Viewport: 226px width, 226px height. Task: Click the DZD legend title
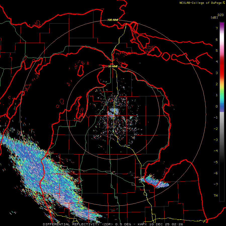[221, 15]
